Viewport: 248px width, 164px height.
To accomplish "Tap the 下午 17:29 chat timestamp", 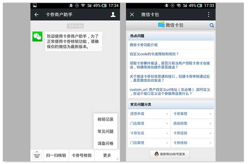I will pos(75,26).
